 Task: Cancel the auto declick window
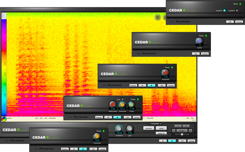(x=171, y=86)
